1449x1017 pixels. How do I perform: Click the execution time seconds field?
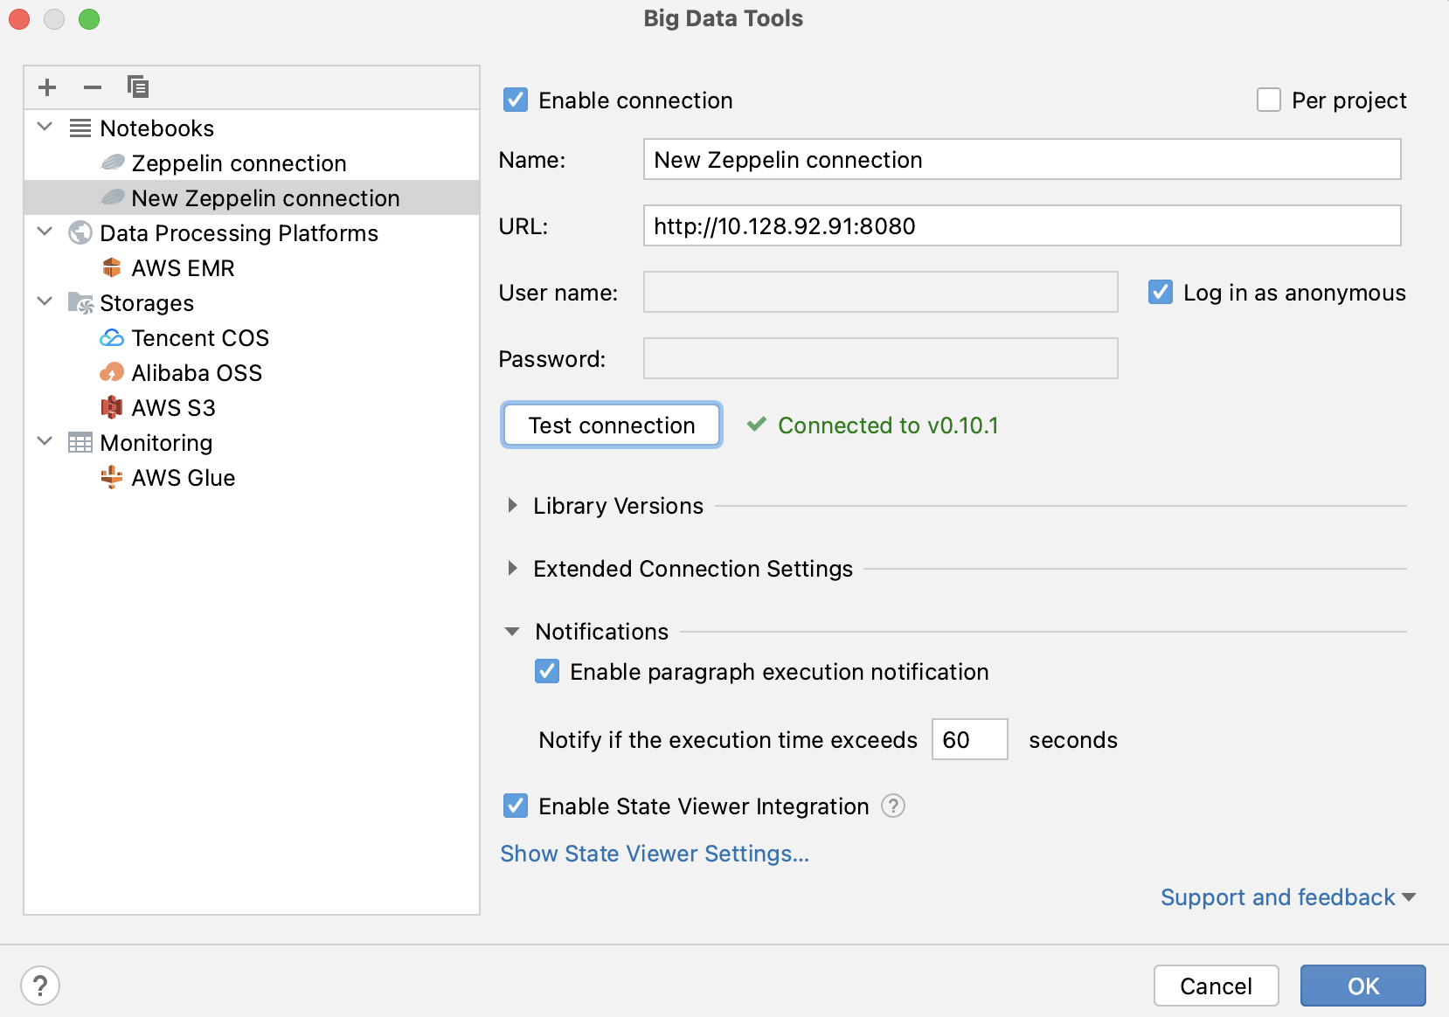(x=969, y=739)
